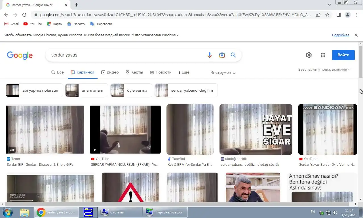Image resolution: width=363 pixels, height=218 pixels.
Task: Close the serdar yavas tab
Action: [66, 5]
